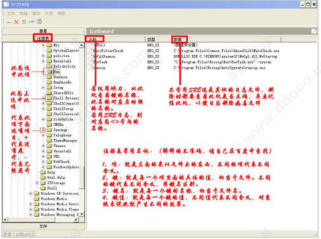Open the LOG toolbar icon
The width and height of the screenshot is (321, 239).
pos(32,22)
